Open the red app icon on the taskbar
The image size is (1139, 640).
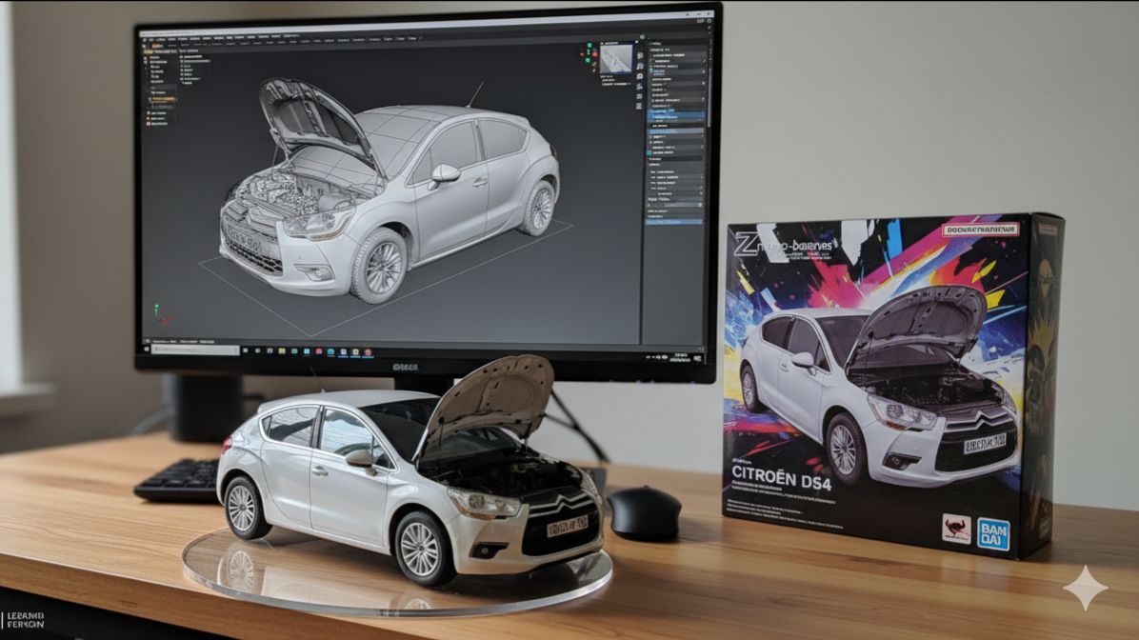[368, 352]
